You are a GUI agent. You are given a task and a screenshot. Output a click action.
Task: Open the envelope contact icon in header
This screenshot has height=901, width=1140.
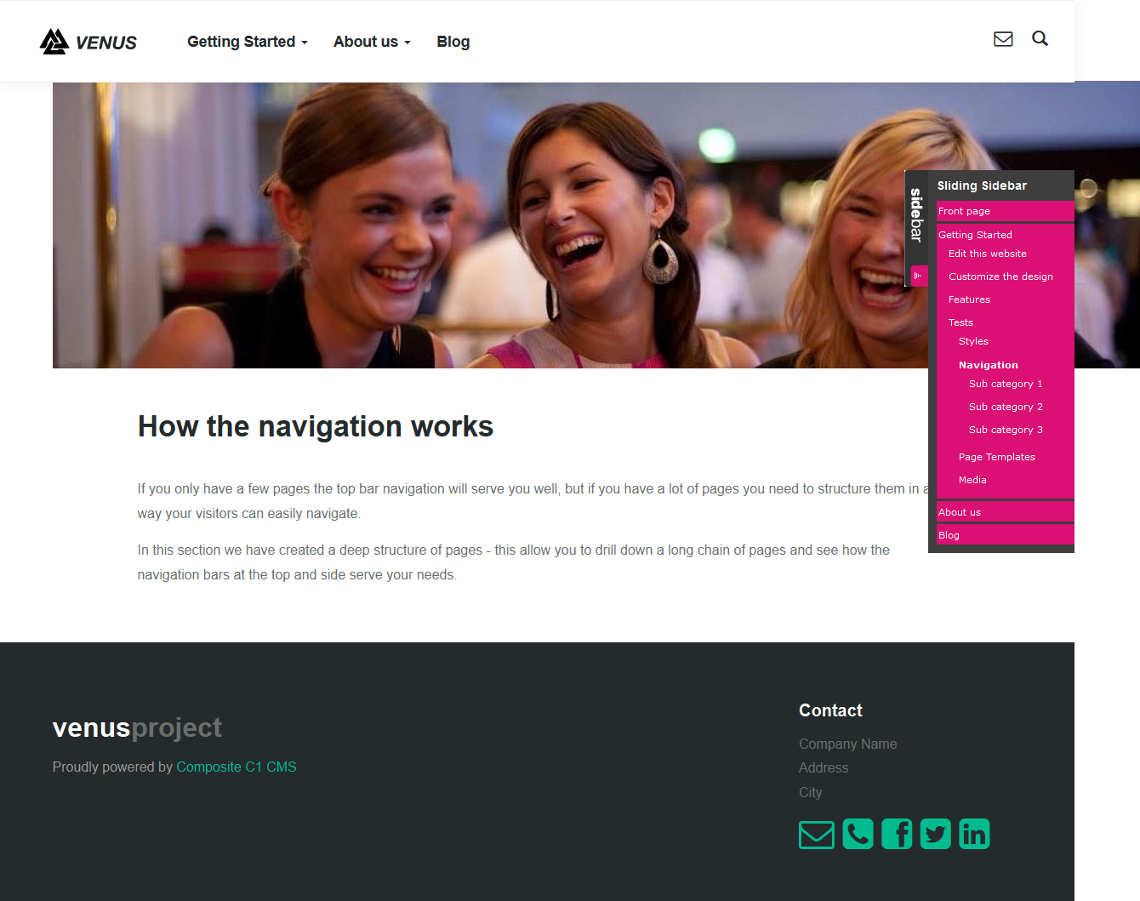[1003, 39]
